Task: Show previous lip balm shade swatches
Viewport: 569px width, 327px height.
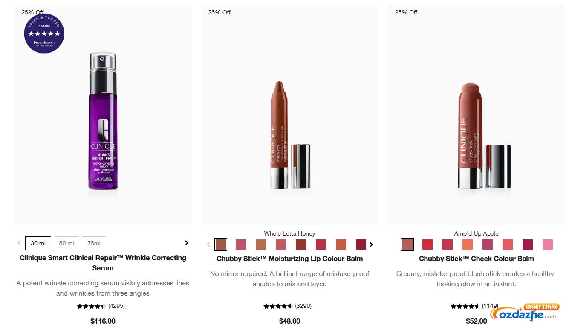Action: [208, 245]
